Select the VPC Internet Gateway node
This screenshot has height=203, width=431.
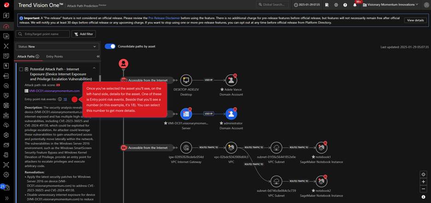point(186,147)
